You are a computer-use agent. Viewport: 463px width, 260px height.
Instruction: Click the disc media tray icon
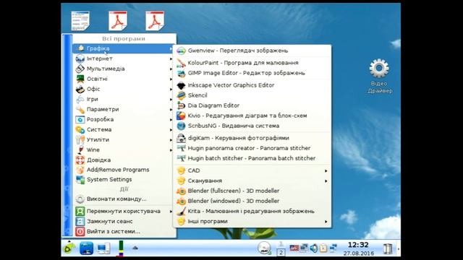click(264, 248)
